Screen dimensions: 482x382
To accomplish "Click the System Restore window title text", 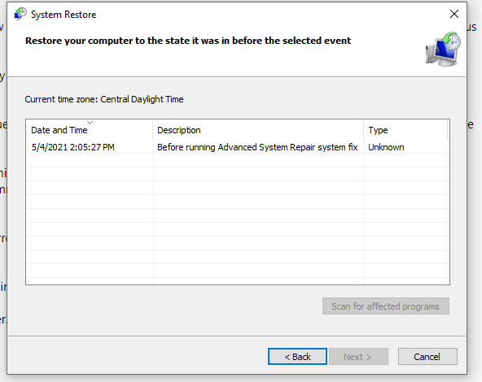I will point(64,15).
